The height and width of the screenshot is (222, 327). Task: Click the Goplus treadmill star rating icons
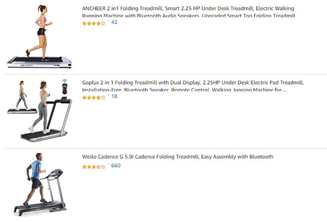[94, 97]
